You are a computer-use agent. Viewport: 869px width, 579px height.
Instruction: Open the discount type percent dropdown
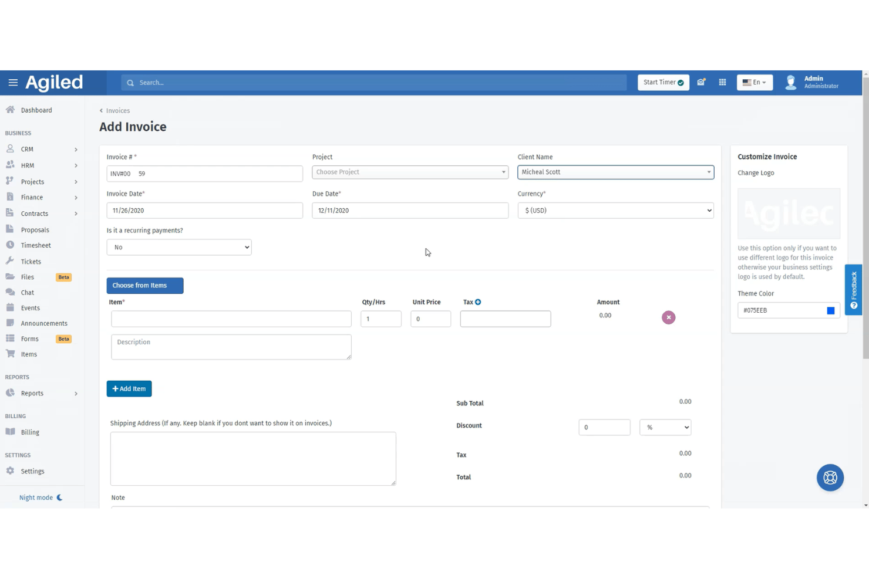click(665, 427)
